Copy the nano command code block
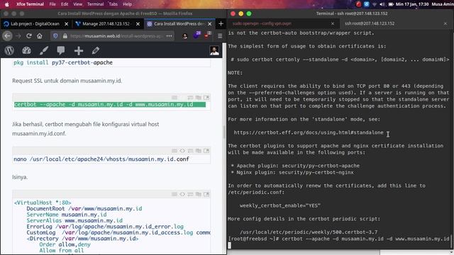The height and width of the screenshot is (255, 454). pos(199,151)
